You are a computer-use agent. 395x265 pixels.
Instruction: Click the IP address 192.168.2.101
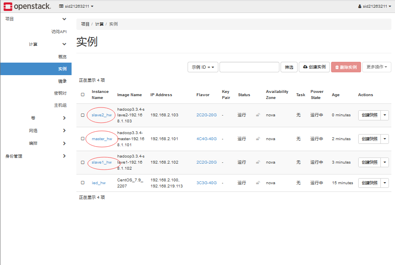point(164,139)
